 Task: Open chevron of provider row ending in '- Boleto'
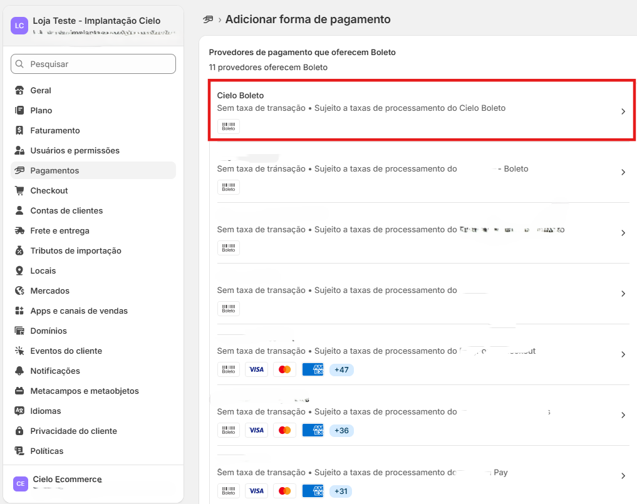pyautogui.click(x=623, y=172)
